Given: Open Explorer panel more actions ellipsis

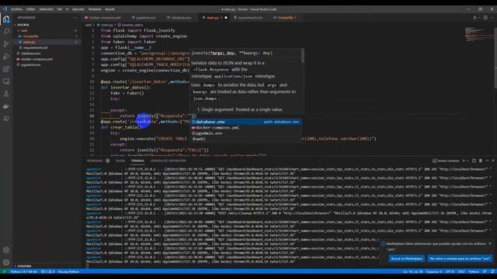Looking at the screenshot, I should click(x=75, y=18).
